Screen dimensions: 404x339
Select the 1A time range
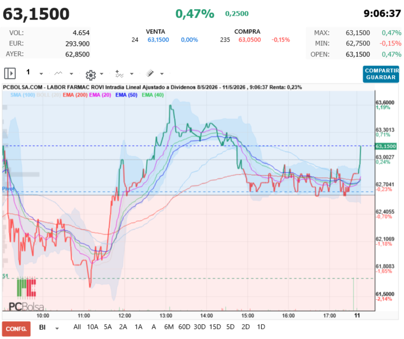tap(138, 327)
